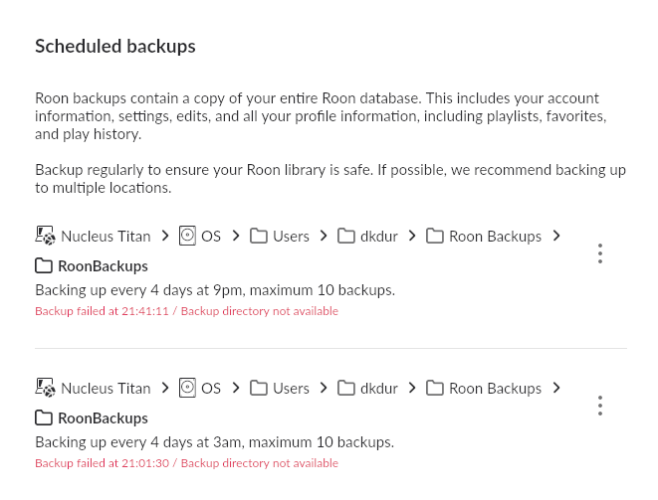Click RoonBackups folder icon in second entry
Viewport: 658px width, 500px height.
(44, 417)
